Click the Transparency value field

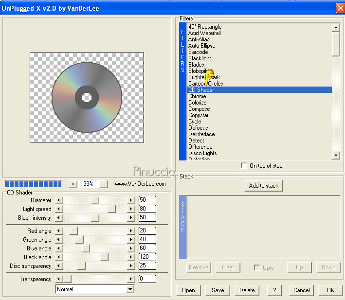pyautogui.click(x=147, y=279)
